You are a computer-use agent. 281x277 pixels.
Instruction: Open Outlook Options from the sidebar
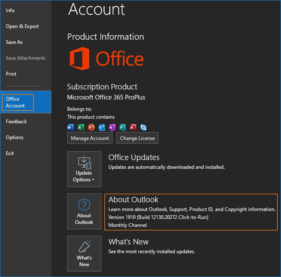pos(15,137)
